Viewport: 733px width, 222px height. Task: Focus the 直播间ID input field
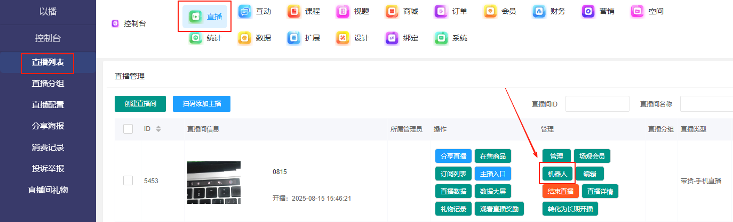point(597,104)
